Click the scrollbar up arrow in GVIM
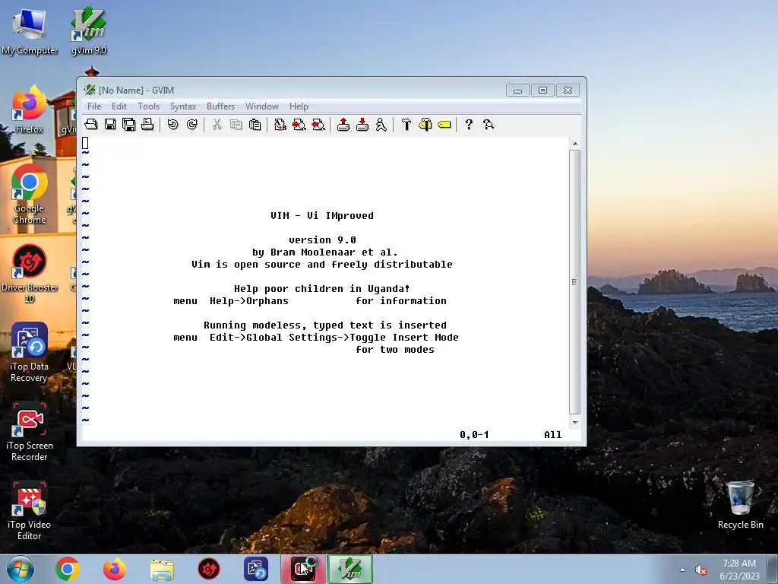Screen dimensions: 778x584 pyautogui.click(x=575, y=144)
